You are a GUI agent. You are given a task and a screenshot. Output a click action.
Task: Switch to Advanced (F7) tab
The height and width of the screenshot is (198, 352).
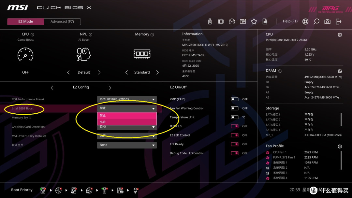point(62,21)
